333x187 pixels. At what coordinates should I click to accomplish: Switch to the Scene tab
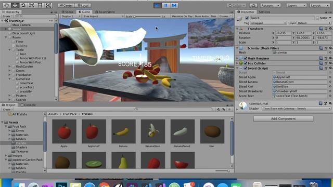click(x=68, y=12)
